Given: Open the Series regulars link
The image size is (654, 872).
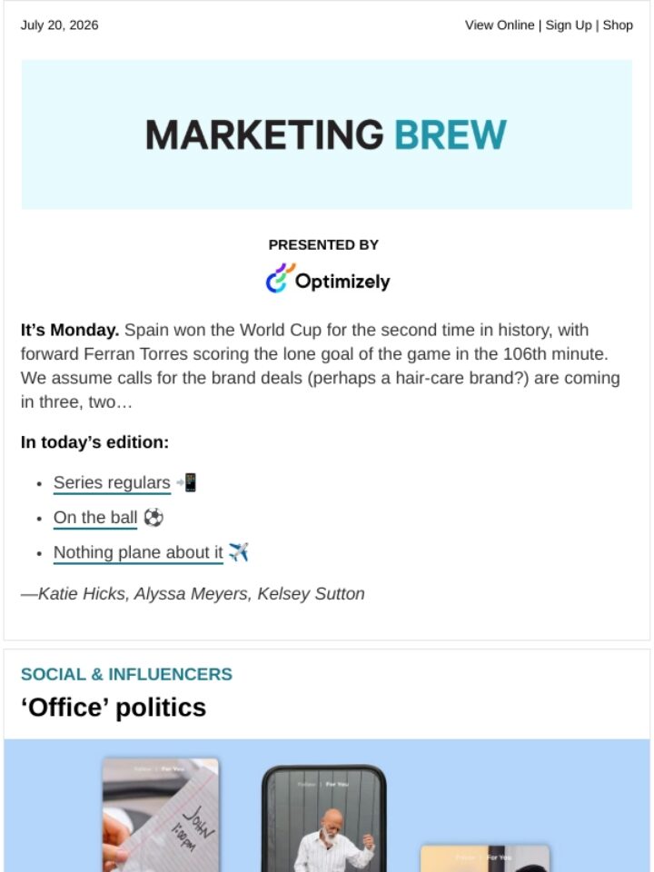Looking at the screenshot, I should (x=112, y=482).
